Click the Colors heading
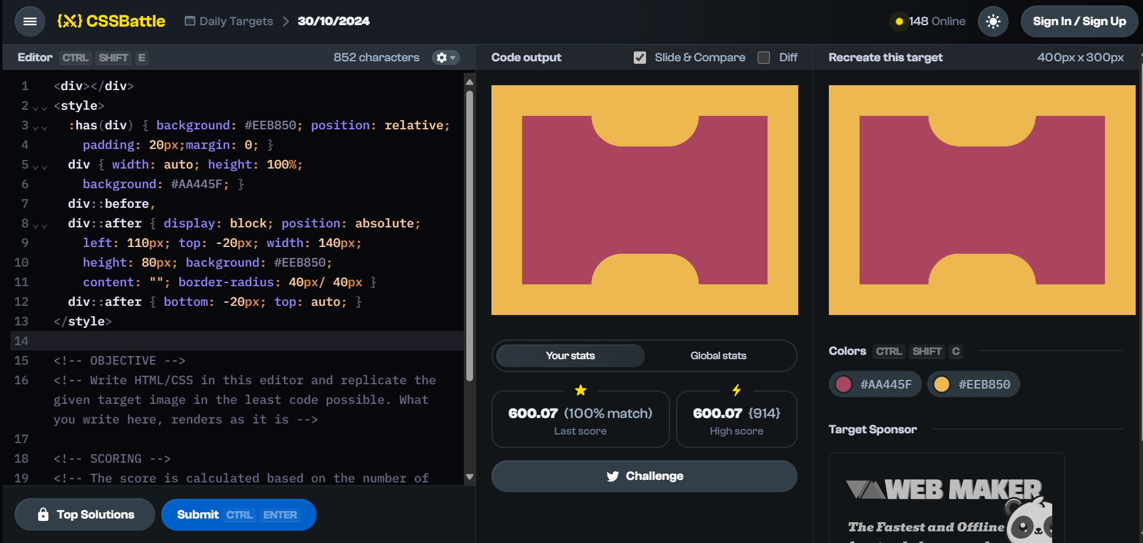The image size is (1143, 543). click(847, 351)
